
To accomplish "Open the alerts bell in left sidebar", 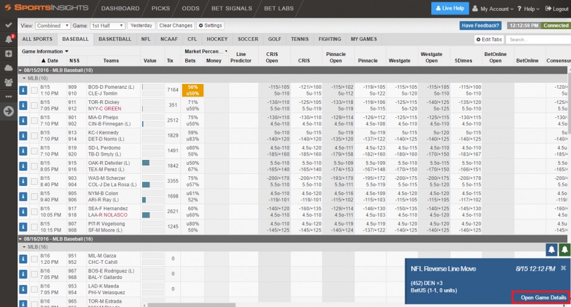I will (x=9, y=39).
